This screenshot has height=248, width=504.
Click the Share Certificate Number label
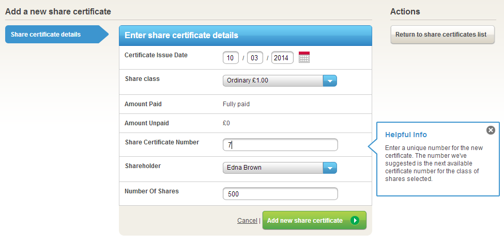point(162,142)
